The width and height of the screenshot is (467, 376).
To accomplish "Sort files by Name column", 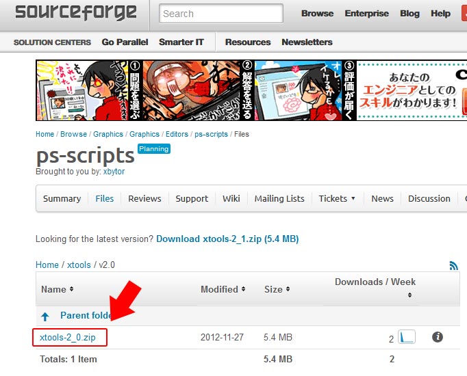I will 58,289.
